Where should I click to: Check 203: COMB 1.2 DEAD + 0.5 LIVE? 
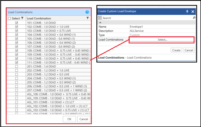17,74
